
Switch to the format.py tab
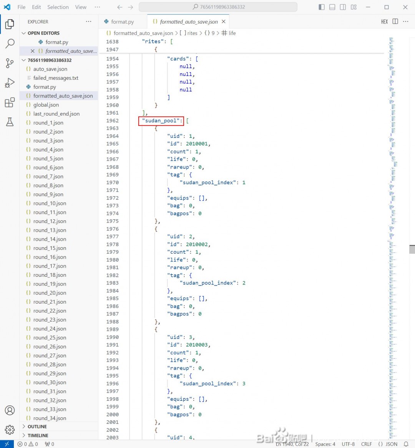pos(123,22)
